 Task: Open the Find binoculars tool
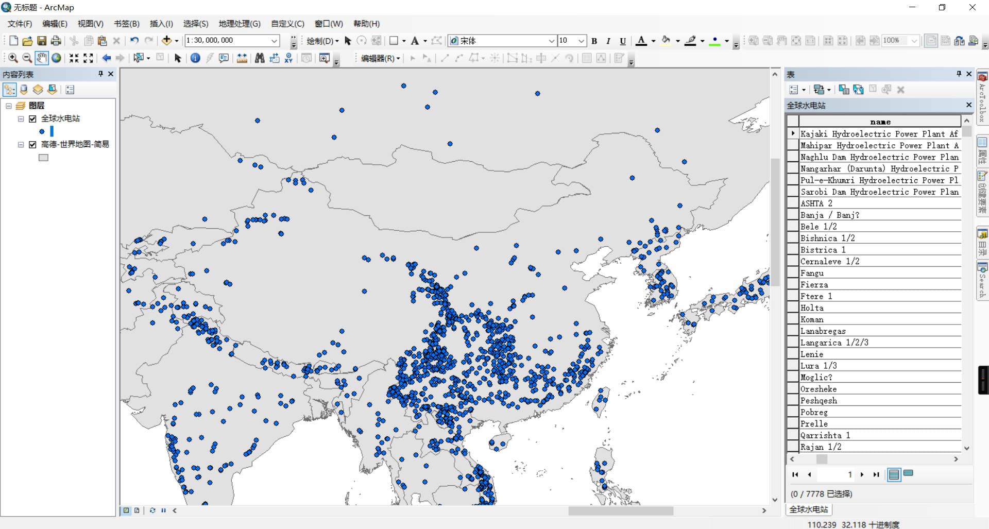point(260,58)
